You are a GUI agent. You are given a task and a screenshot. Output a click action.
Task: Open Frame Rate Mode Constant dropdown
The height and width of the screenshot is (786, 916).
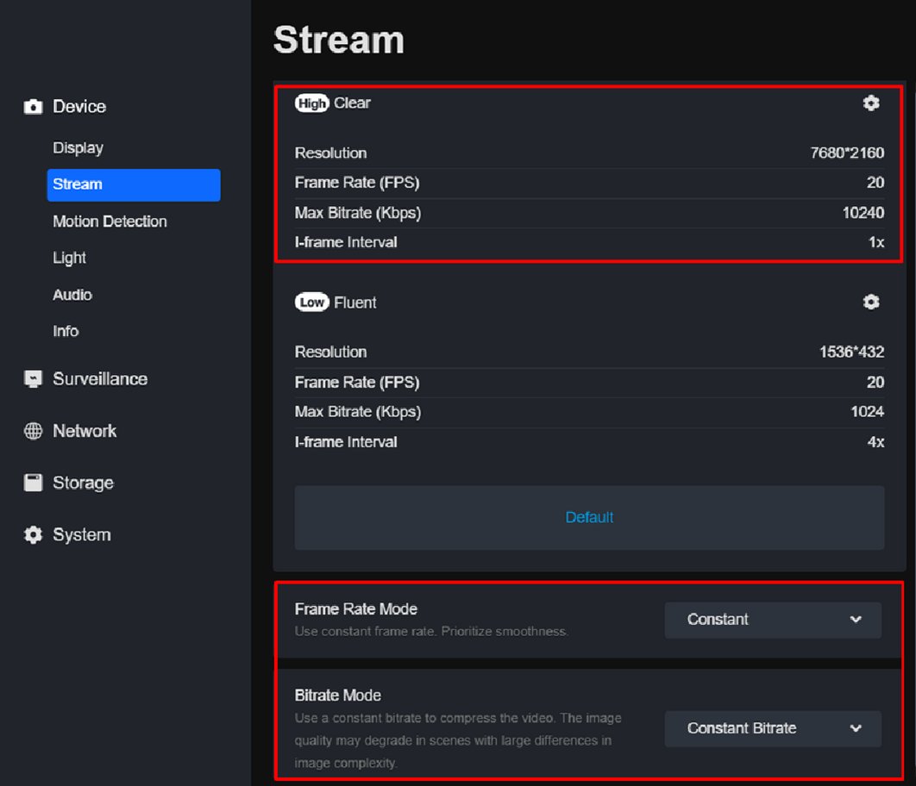(x=773, y=620)
